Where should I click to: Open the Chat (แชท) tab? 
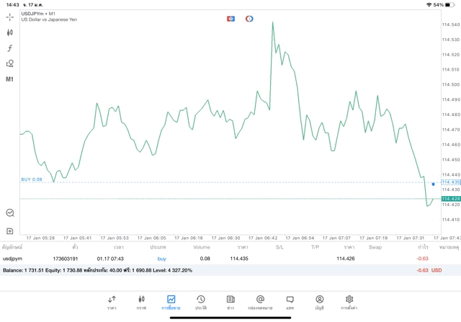point(290,303)
